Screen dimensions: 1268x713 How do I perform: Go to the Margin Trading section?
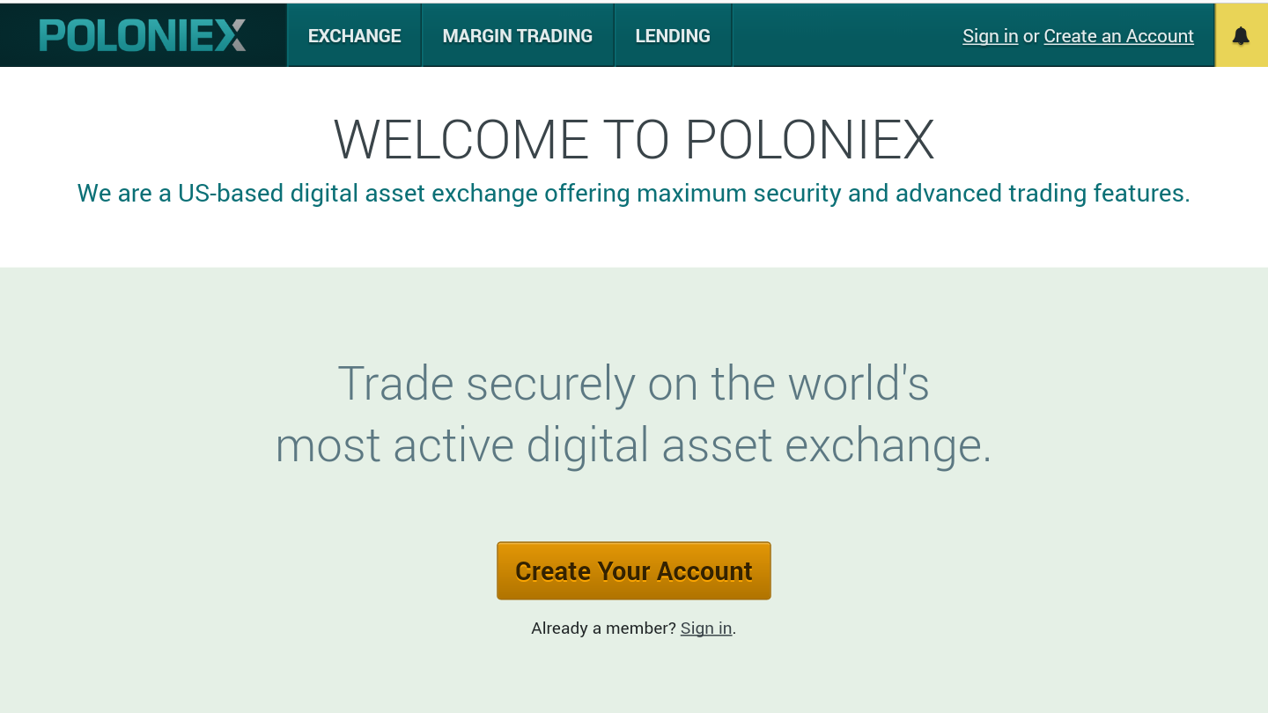(517, 36)
